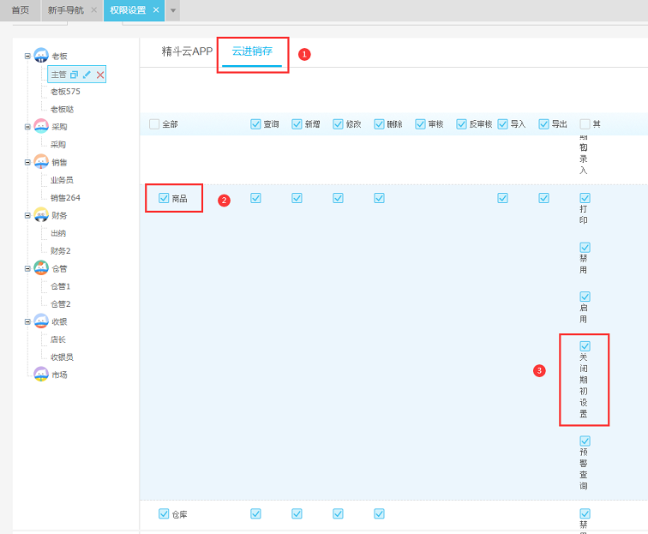Screen dimensions: 648x534
Task: Click the 采购 role avatar icon
Action: [41, 127]
